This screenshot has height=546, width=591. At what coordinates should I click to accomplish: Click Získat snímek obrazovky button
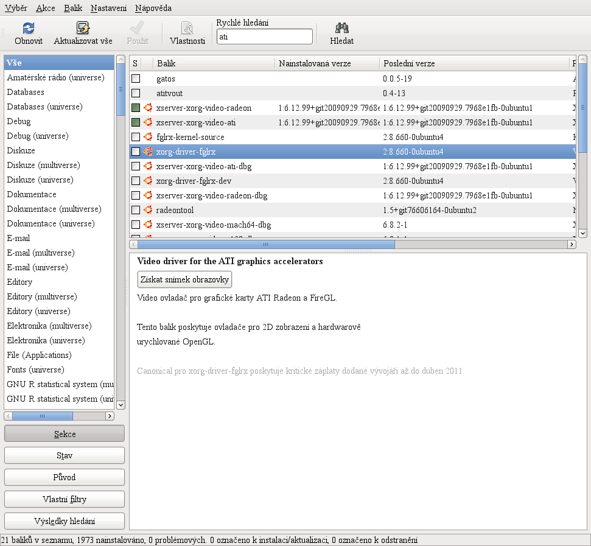[184, 279]
